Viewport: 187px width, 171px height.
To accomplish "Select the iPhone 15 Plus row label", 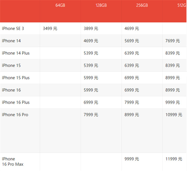I will [x=16, y=78].
